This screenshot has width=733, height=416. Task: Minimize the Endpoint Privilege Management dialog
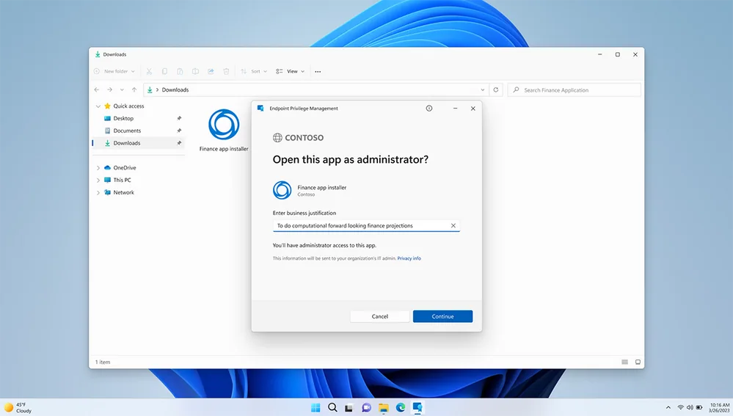[456, 109]
